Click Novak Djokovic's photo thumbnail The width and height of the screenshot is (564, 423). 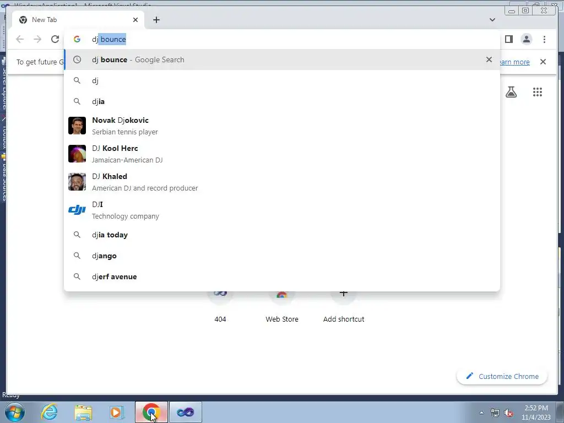click(x=77, y=126)
